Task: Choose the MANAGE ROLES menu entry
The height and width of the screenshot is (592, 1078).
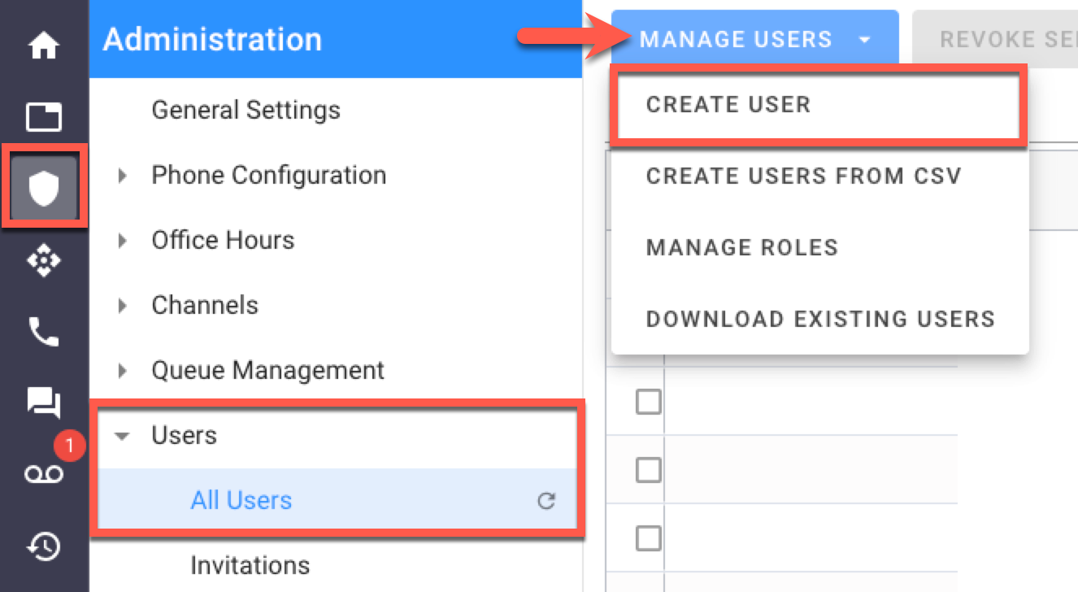Action: [x=819, y=247]
